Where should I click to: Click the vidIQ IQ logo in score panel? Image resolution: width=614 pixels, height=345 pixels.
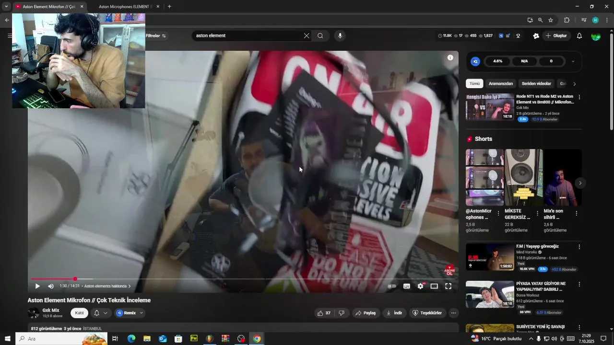pos(475,61)
